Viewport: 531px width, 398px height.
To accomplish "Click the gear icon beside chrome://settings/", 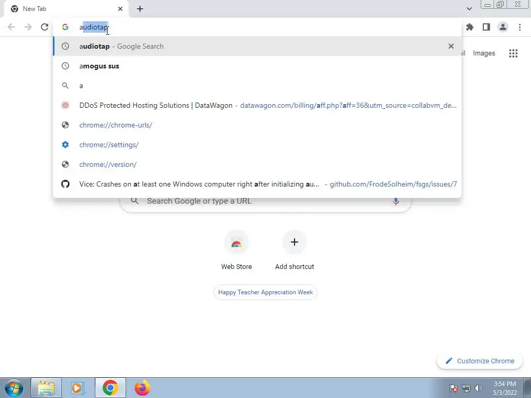I will 65,145.
